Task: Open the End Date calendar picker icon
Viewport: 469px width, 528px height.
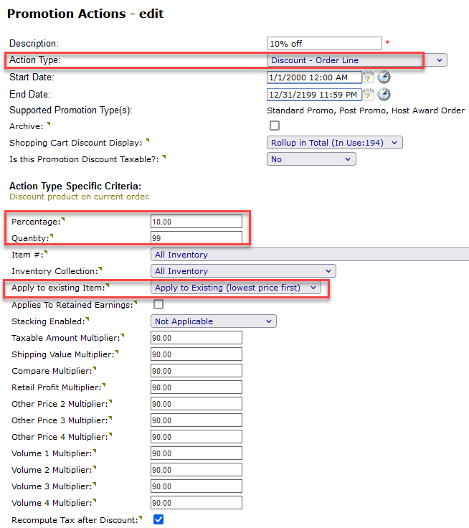Action: click(369, 95)
